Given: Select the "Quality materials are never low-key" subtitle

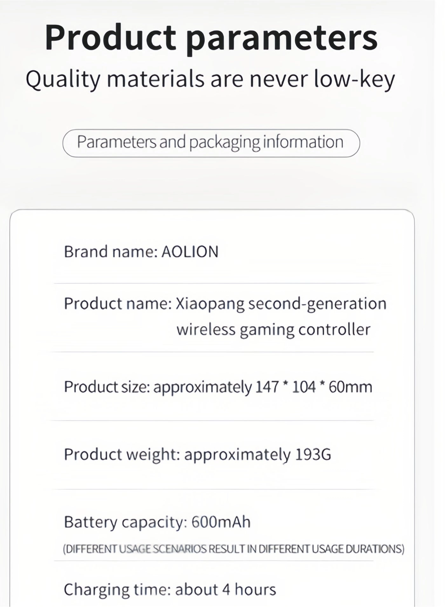Looking at the screenshot, I should pos(210,79).
